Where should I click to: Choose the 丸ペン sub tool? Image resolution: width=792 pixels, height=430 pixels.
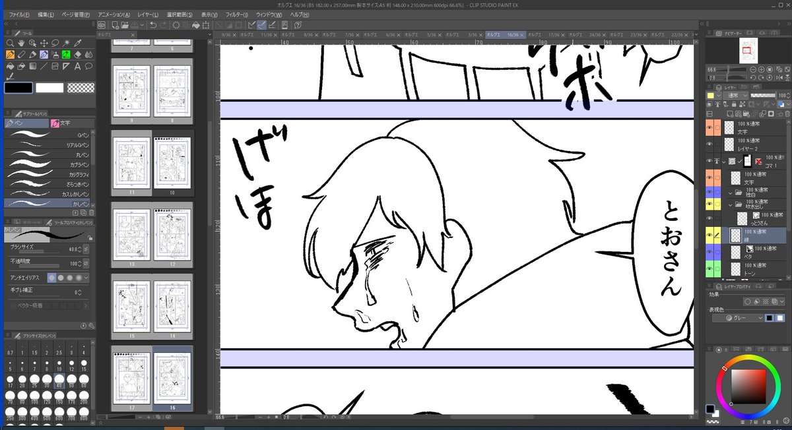tap(47, 154)
